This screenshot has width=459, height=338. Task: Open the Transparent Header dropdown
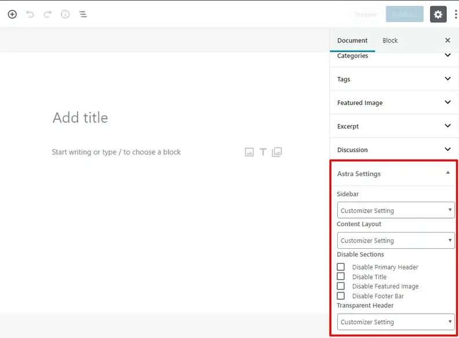(x=396, y=322)
